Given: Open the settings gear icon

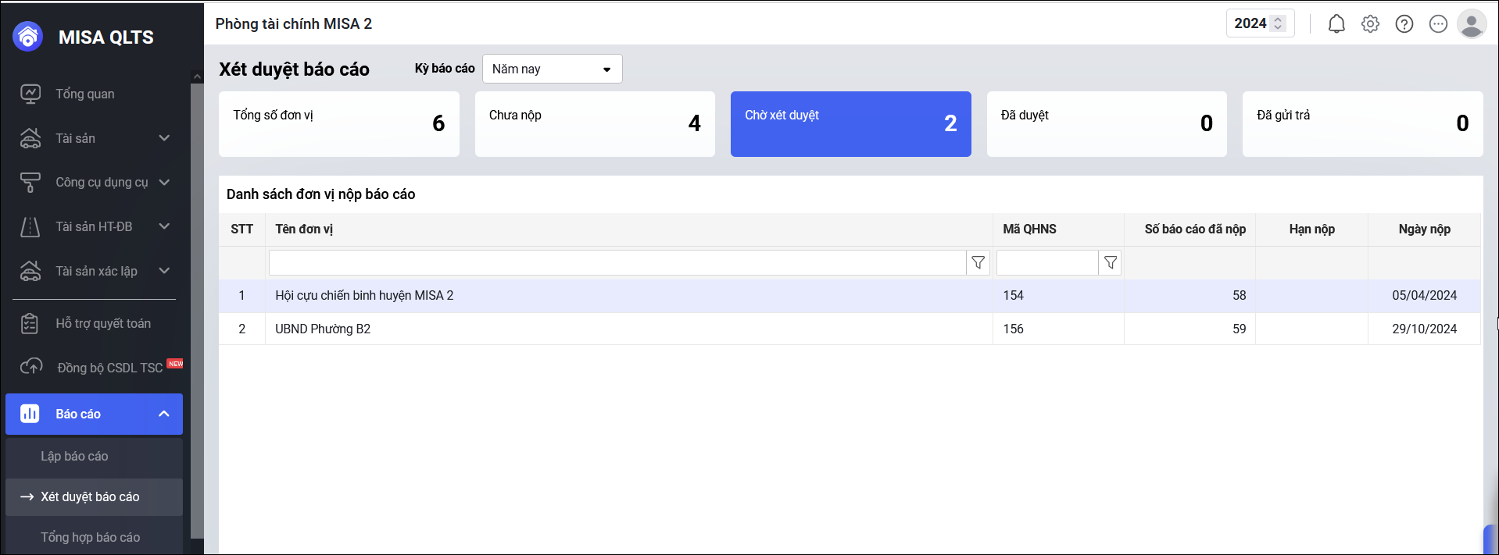Looking at the screenshot, I should (x=1370, y=24).
